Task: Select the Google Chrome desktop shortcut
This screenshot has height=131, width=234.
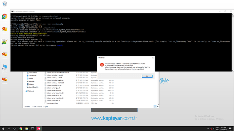Action: click(5, 17)
